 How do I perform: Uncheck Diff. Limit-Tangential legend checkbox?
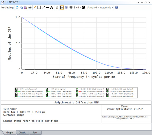click(16, 89)
